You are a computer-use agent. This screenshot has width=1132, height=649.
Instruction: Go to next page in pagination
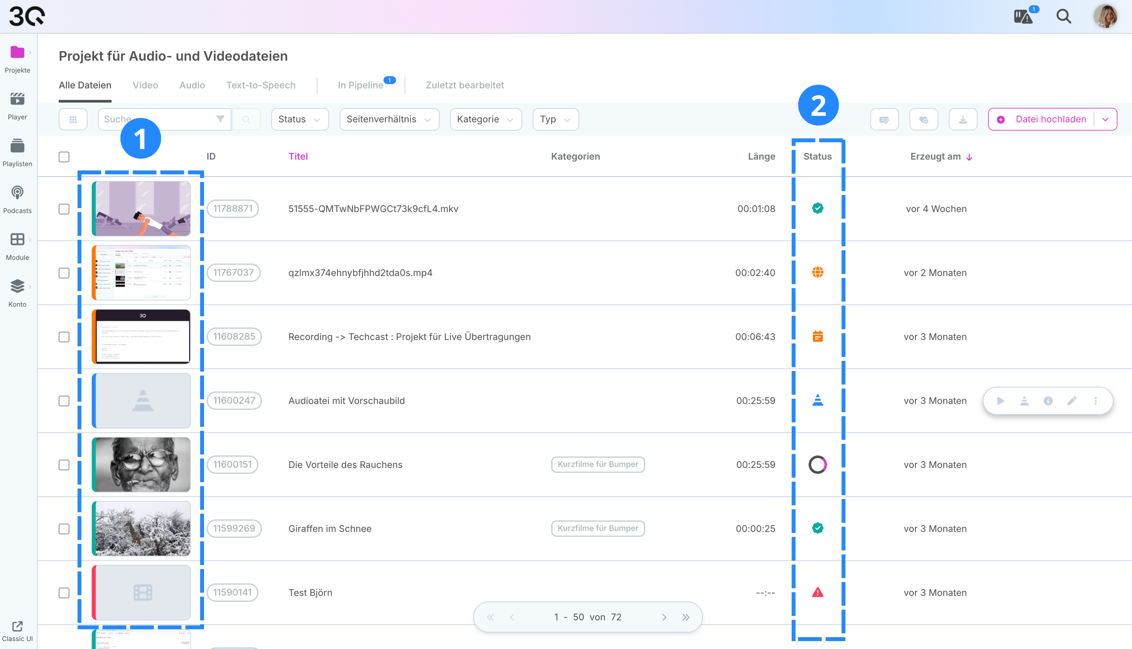[x=664, y=617]
